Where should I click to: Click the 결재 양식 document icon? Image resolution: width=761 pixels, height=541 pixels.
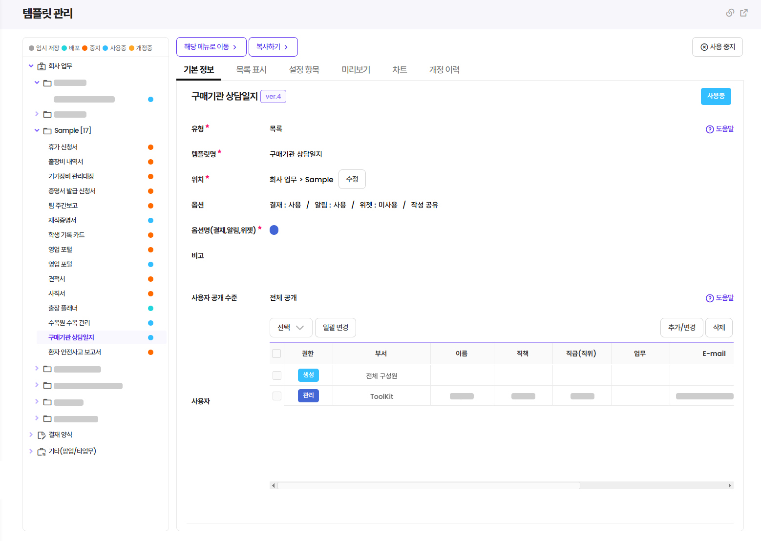(42, 435)
